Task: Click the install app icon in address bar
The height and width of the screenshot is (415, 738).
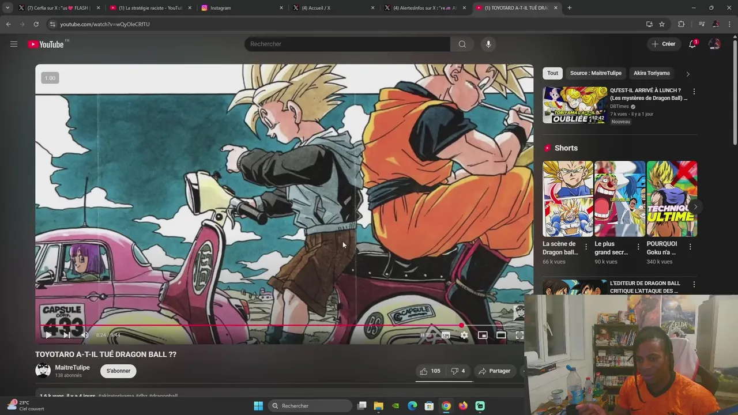Action: coord(649,24)
